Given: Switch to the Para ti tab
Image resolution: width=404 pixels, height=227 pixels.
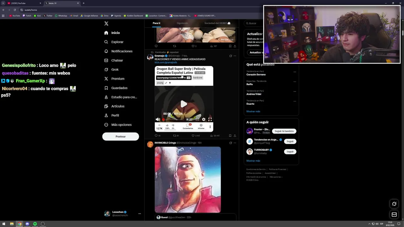Looking at the screenshot, I should click(157, 23).
